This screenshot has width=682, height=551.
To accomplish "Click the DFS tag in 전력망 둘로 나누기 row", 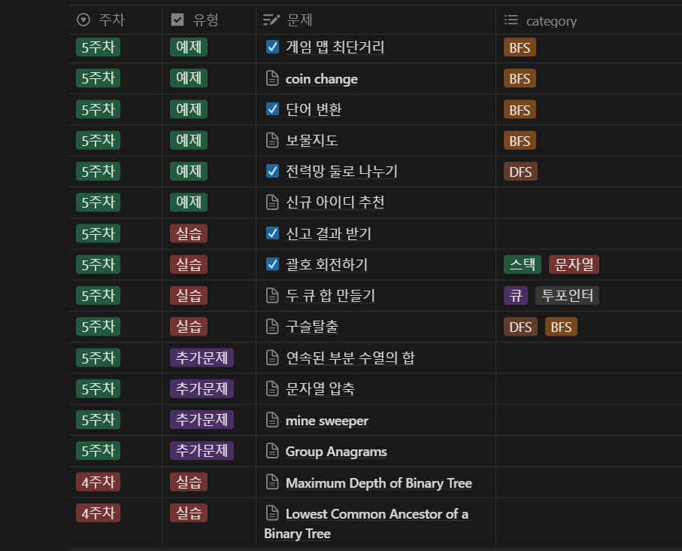I will [x=520, y=172].
